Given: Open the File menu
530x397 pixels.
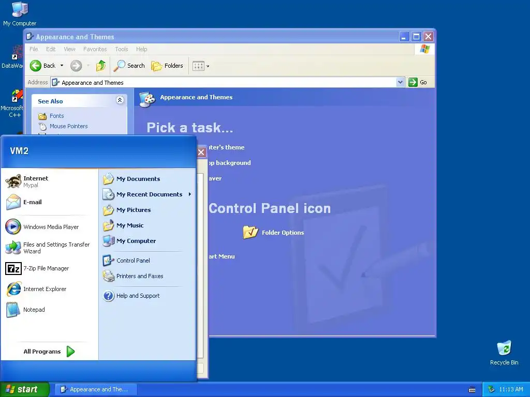Looking at the screenshot, I should click(x=34, y=49).
